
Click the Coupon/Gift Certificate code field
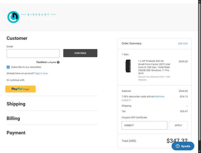point(144,125)
